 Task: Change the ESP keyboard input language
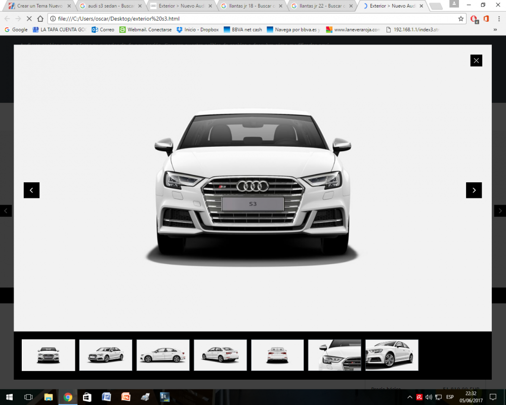point(450,397)
